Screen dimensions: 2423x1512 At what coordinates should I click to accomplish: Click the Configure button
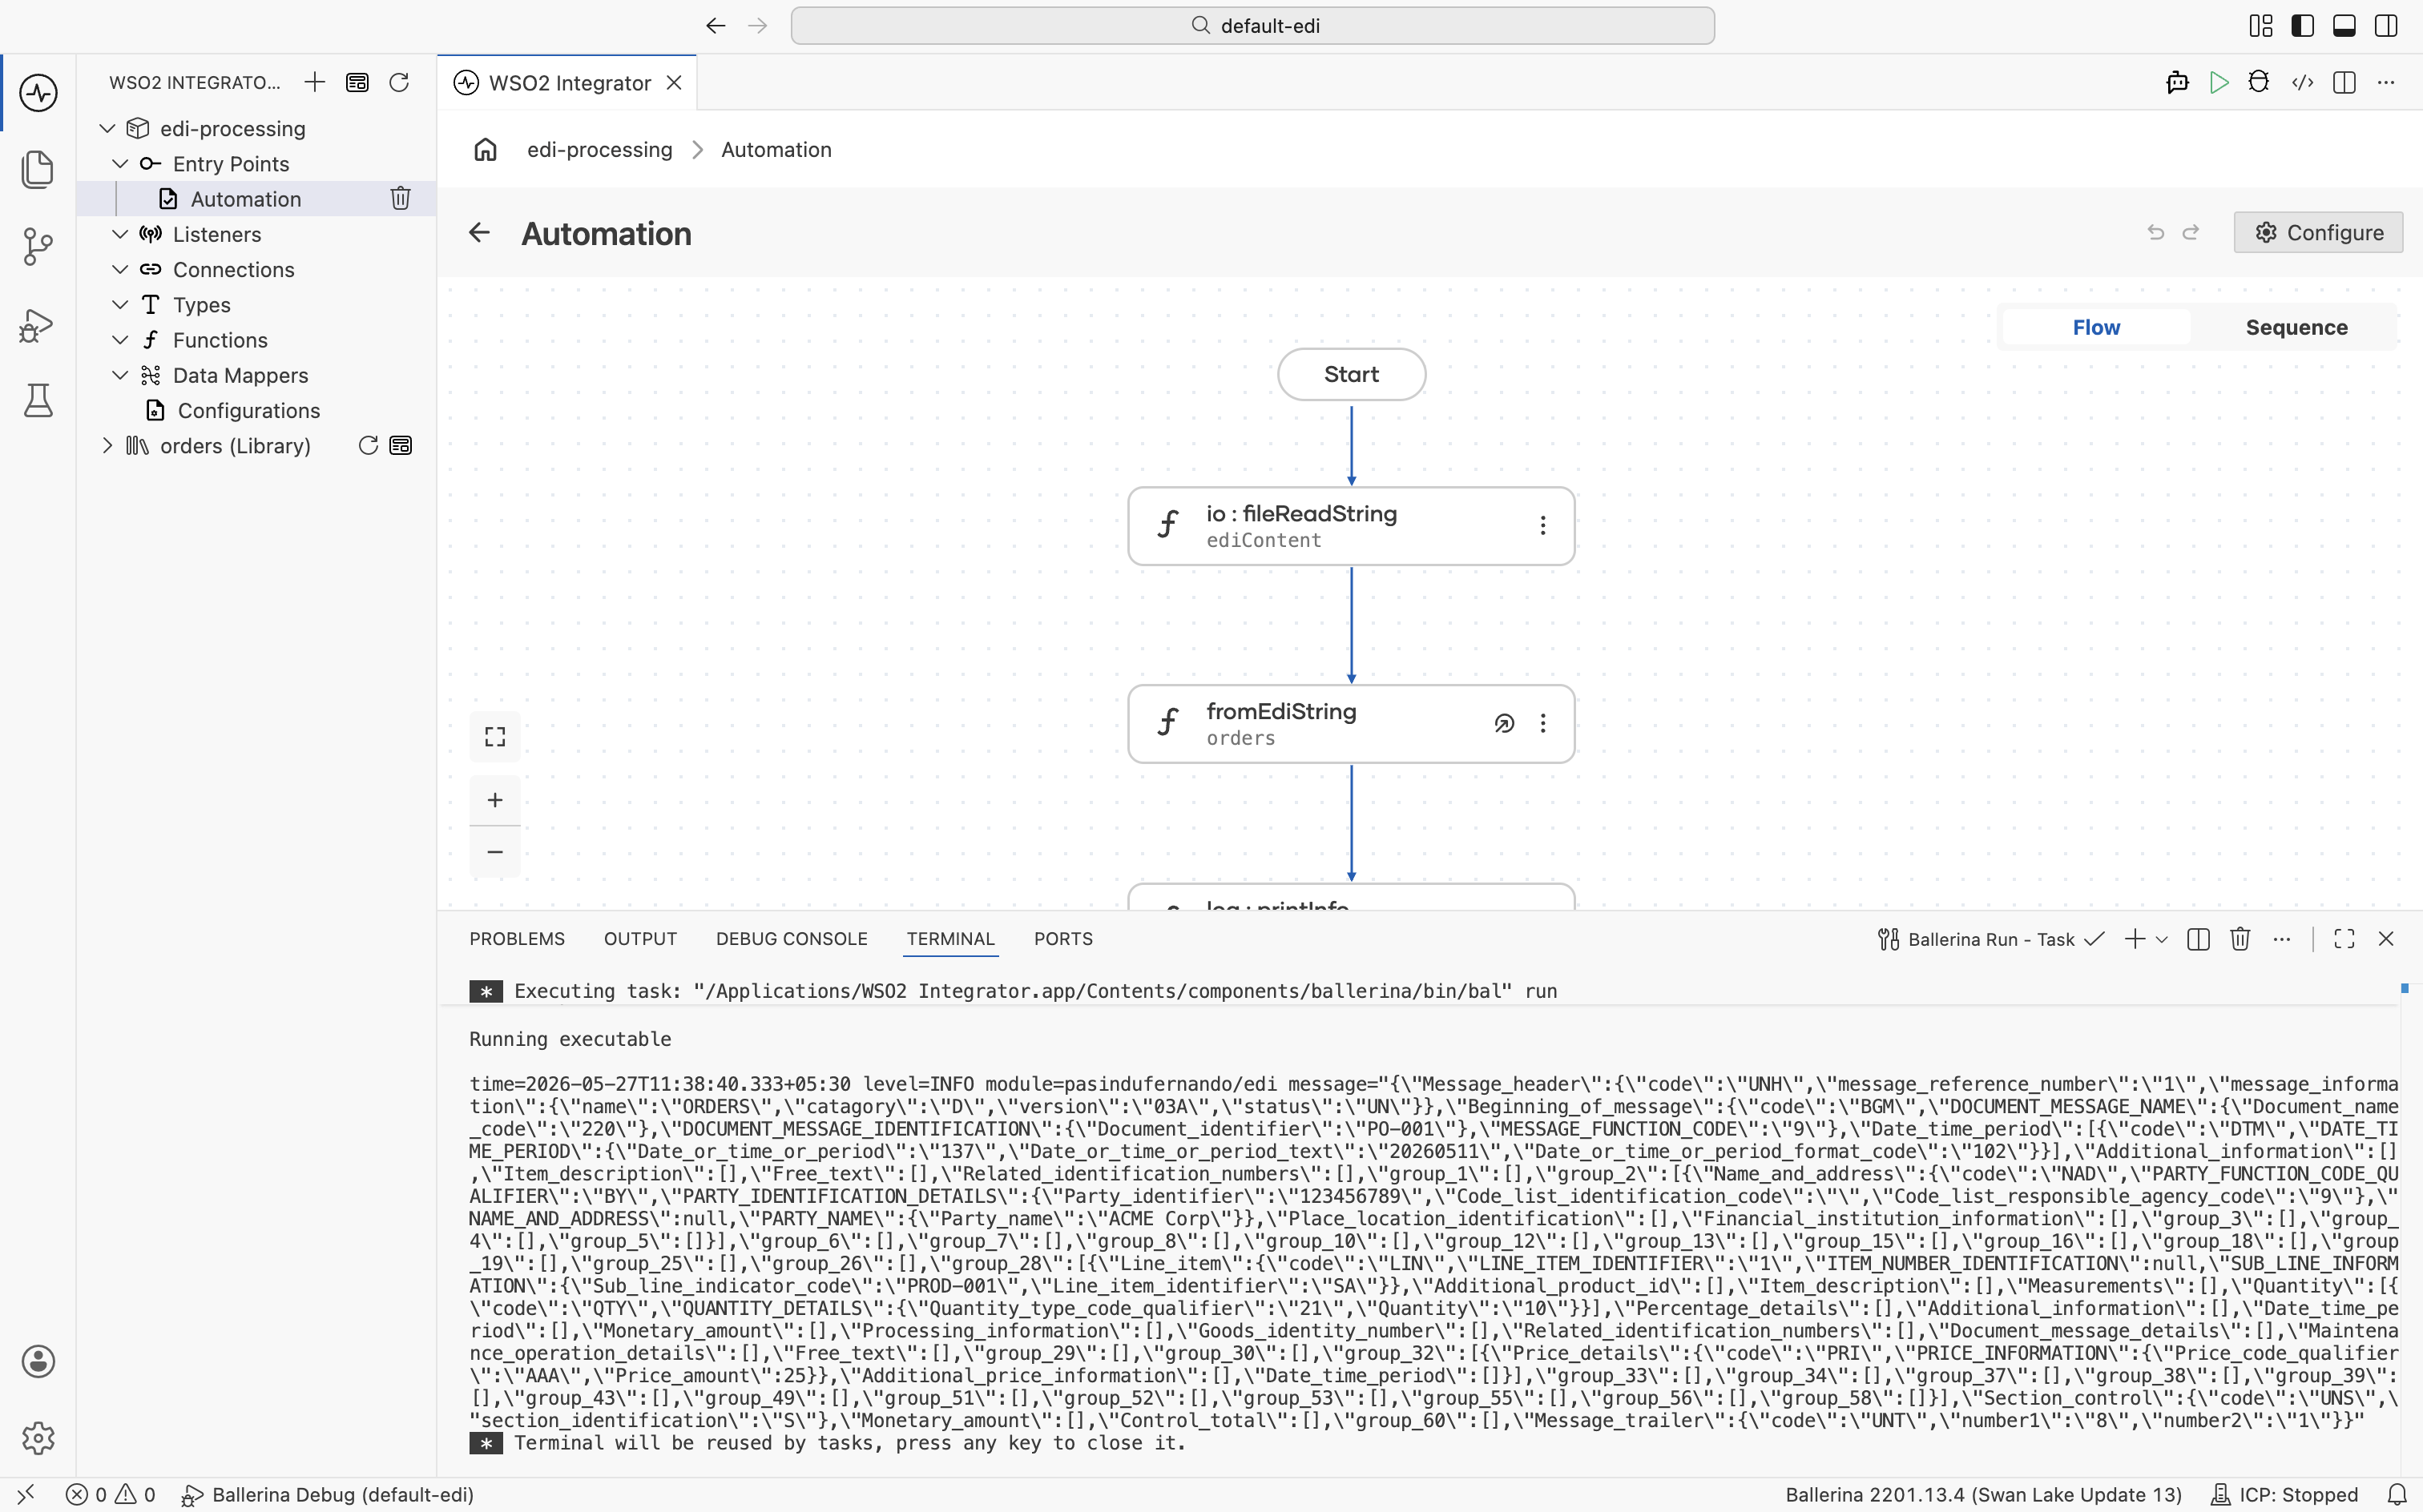2318,232
